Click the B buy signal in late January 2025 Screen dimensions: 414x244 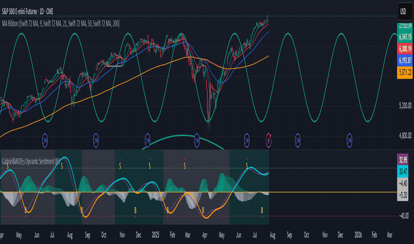(167, 210)
